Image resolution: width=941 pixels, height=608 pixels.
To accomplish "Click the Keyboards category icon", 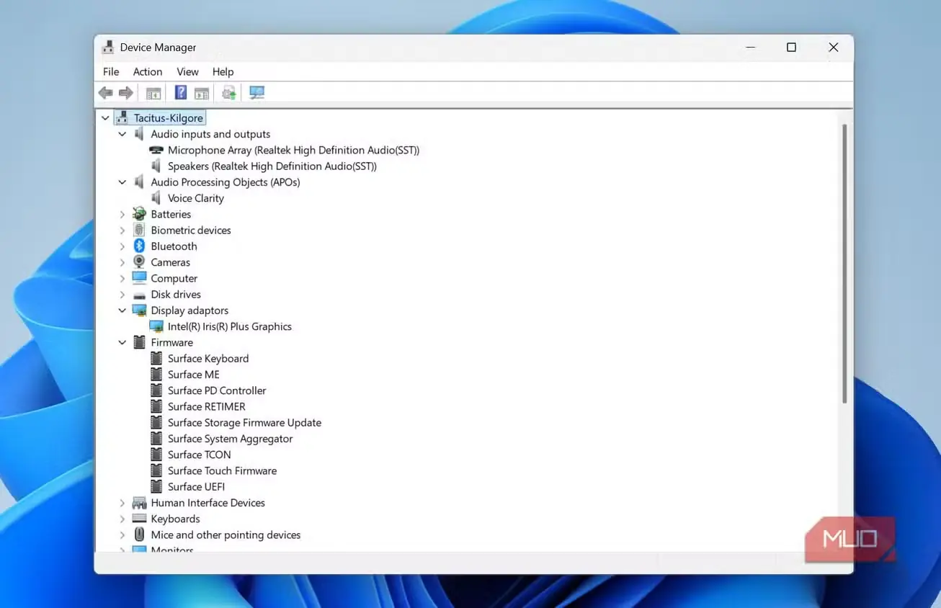I will 139,519.
